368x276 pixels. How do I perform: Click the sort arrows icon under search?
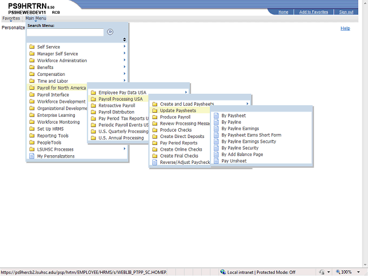pyautogui.click(x=124, y=40)
